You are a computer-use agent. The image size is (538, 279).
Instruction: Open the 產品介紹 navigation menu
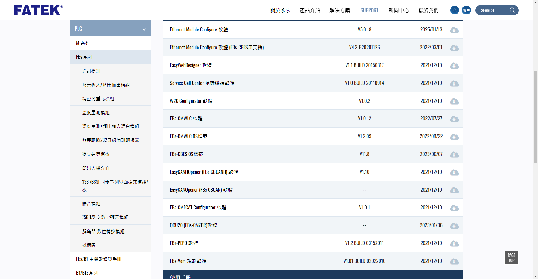pyautogui.click(x=310, y=10)
